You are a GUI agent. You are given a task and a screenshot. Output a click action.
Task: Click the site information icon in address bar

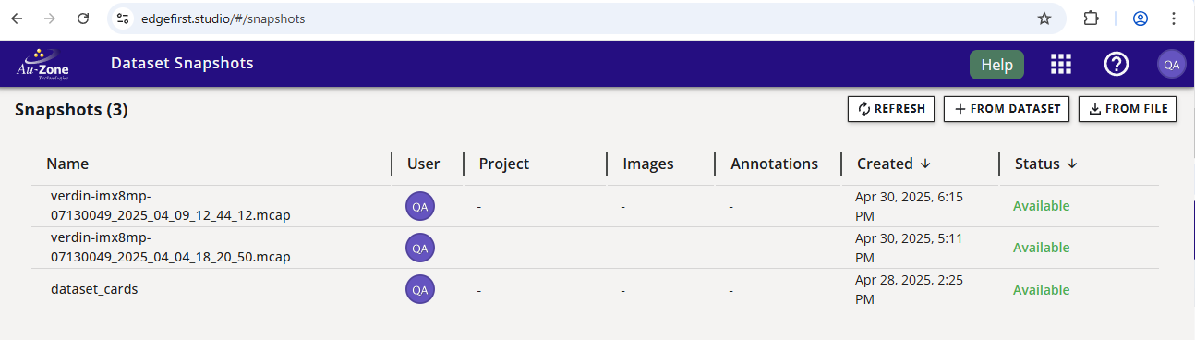click(x=123, y=18)
